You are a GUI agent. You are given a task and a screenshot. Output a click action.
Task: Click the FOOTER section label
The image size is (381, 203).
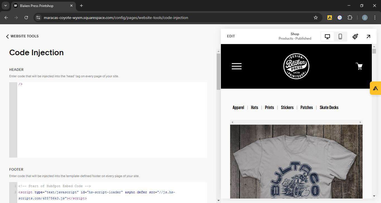[16, 170]
